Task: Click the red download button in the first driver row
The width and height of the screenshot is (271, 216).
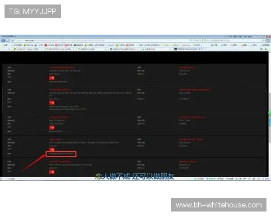Action: coord(51,78)
